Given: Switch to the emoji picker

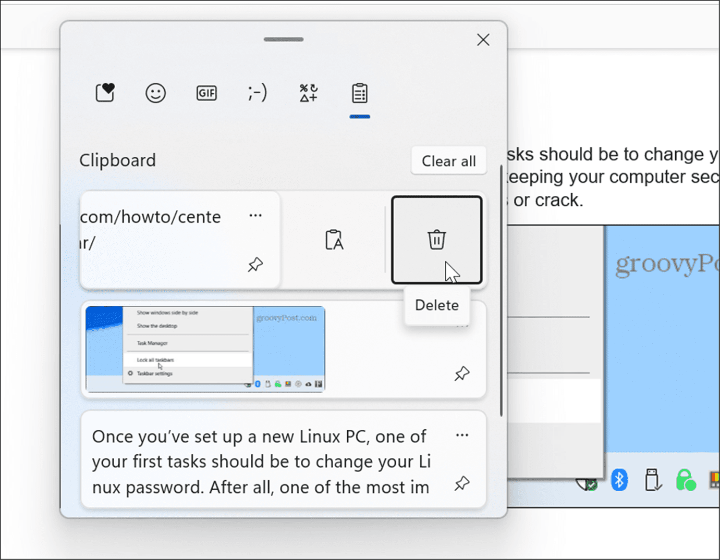Looking at the screenshot, I should 155,93.
